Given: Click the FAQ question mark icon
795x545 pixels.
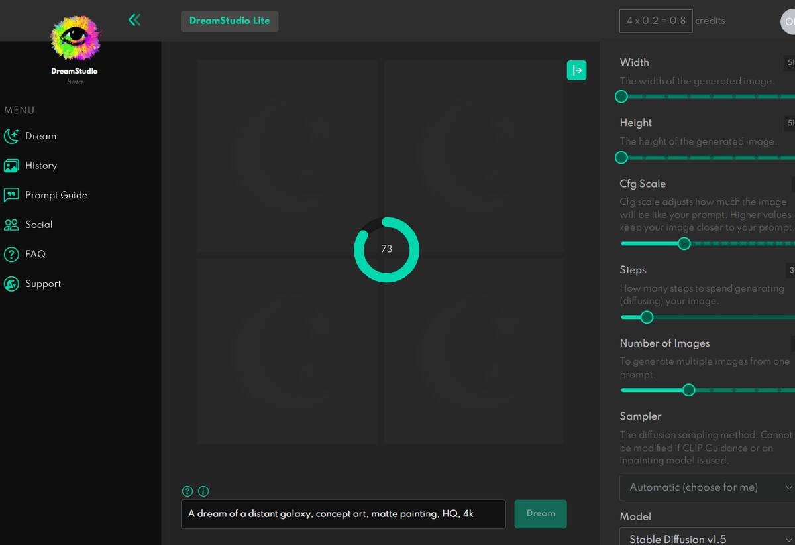Looking at the screenshot, I should pos(11,254).
